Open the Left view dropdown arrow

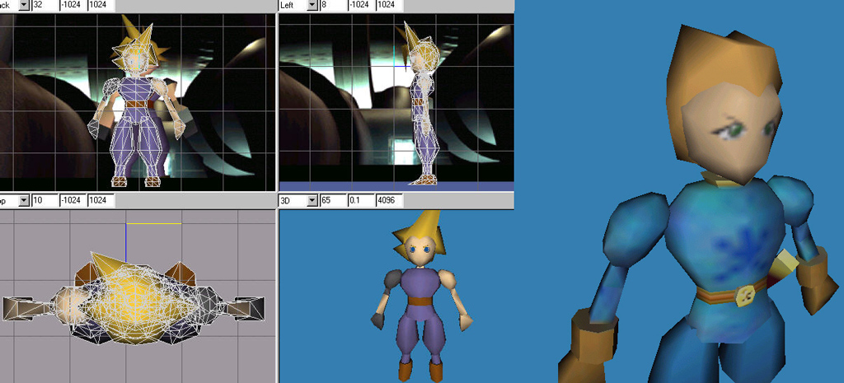tap(312, 6)
